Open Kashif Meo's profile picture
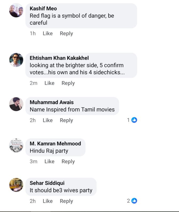The image size is (179, 212). [16, 10]
